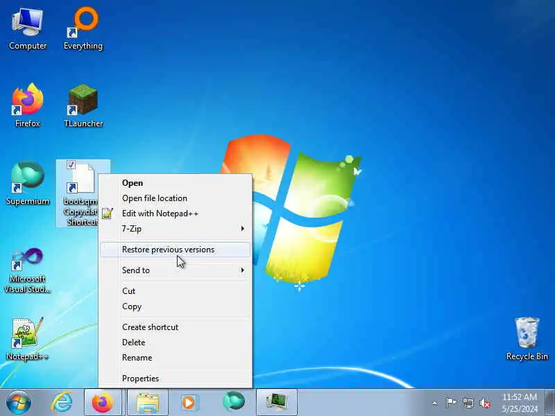
Task: Select the Supermium desktop shortcut
Action: [x=28, y=184]
